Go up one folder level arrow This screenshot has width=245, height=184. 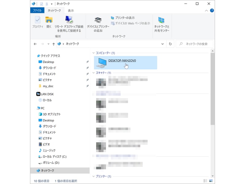pyautogui.click(x=54, y=44)
